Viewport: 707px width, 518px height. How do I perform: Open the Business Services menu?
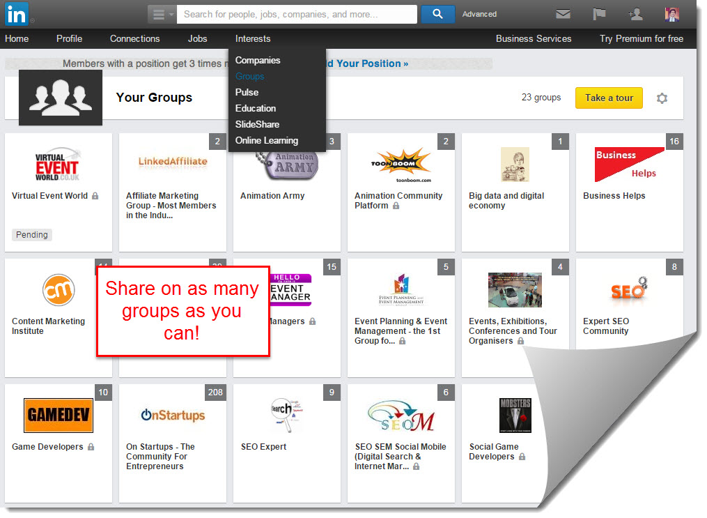pos(534,39)
